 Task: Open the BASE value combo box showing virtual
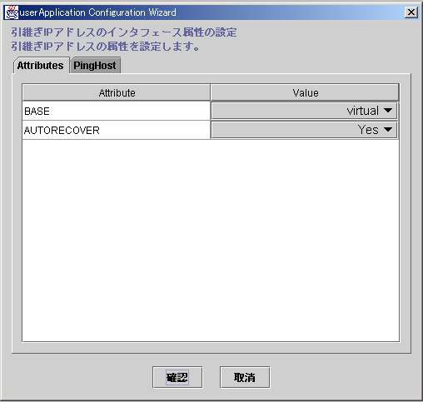click(x=304, y=111)
